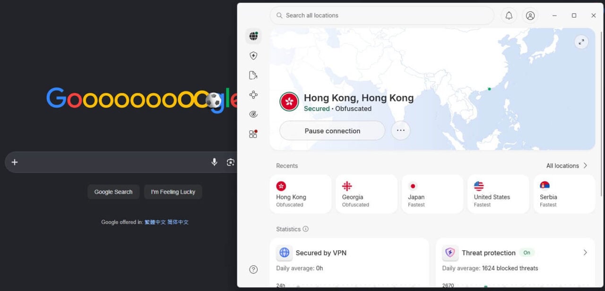The image size is (605, 291).
Task: Click the Hong Kong flag beside connection status
Action: [x=289, y=102]
